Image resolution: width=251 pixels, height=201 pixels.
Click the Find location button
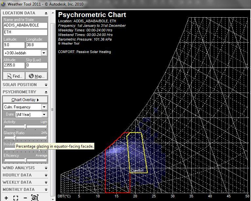click(14, 76)
